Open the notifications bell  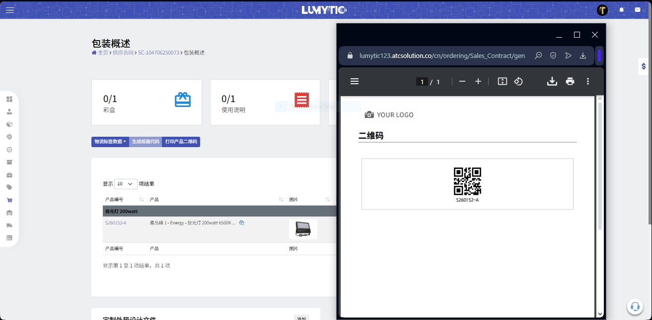[621, 10]
